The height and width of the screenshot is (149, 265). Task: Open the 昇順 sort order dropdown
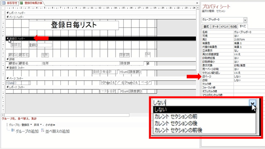pos(41,125)
